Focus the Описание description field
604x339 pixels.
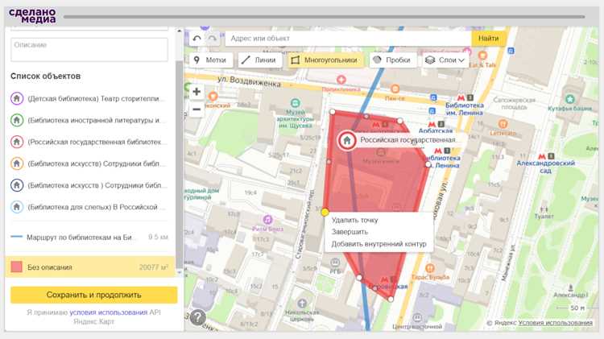coord(89,49)
